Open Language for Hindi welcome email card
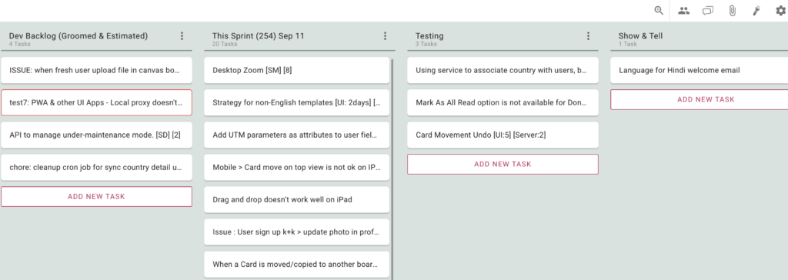Screen dimensions: 788x280 700,70
